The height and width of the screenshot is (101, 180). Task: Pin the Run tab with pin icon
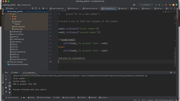[6, 92]
